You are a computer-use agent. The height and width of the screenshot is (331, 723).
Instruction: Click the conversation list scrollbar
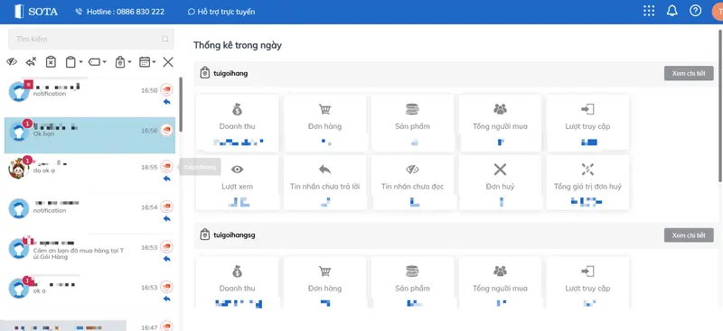click(180, 105)
